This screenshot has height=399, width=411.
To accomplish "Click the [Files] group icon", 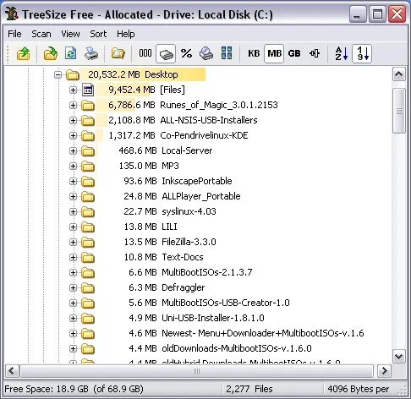I will pos(88,90).
